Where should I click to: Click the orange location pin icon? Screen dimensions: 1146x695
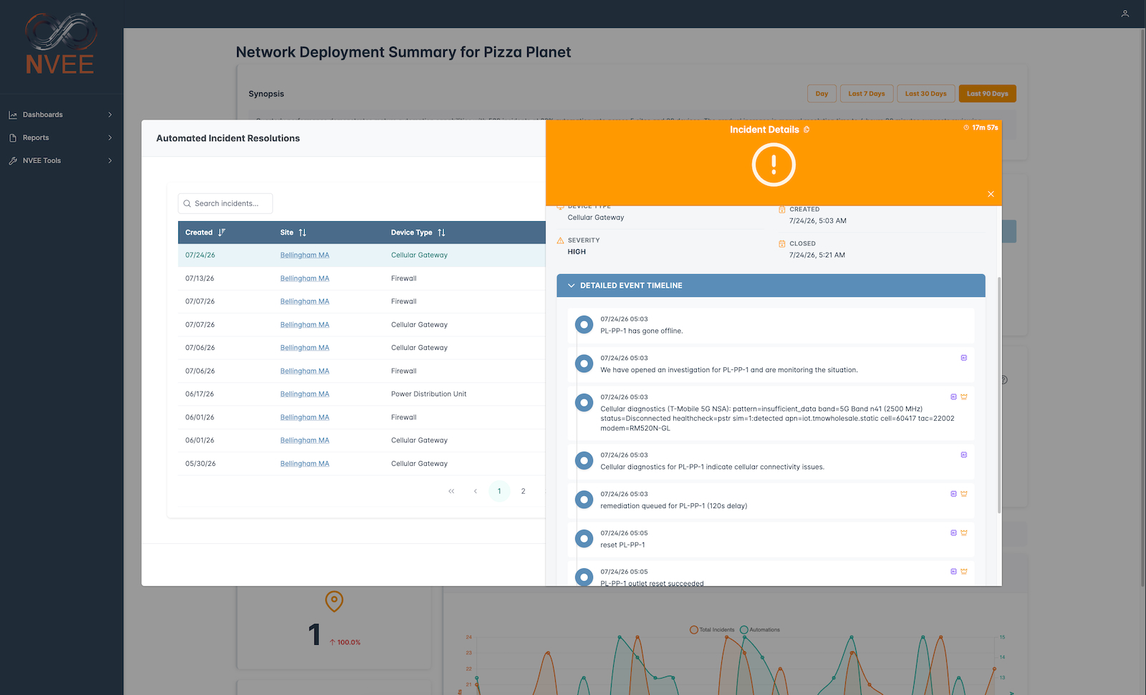(334, 601)
